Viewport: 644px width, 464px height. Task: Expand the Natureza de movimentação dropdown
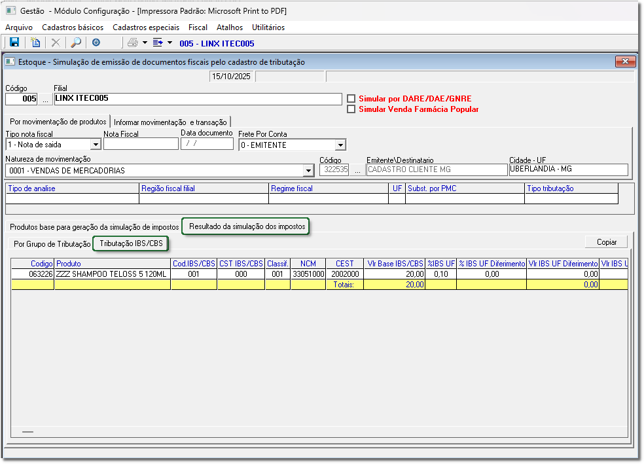(x=309, y=171)
